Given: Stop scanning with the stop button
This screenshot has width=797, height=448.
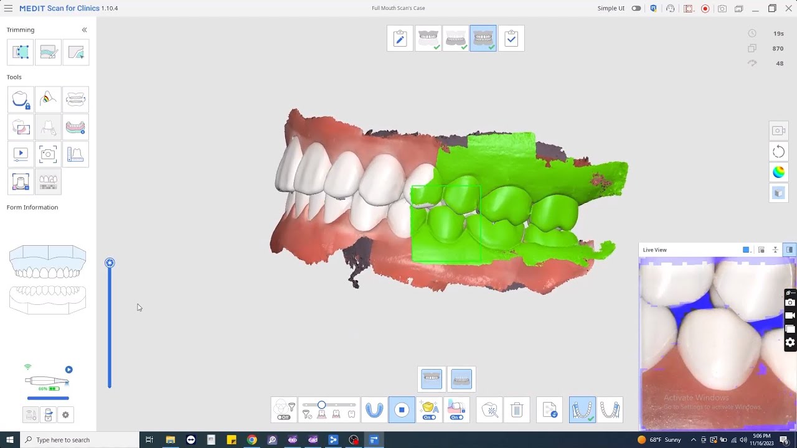Looking at the screenshot, I should [x=402, y=410].
